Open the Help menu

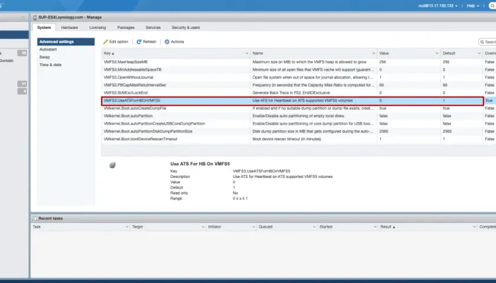tap(473, 6)
